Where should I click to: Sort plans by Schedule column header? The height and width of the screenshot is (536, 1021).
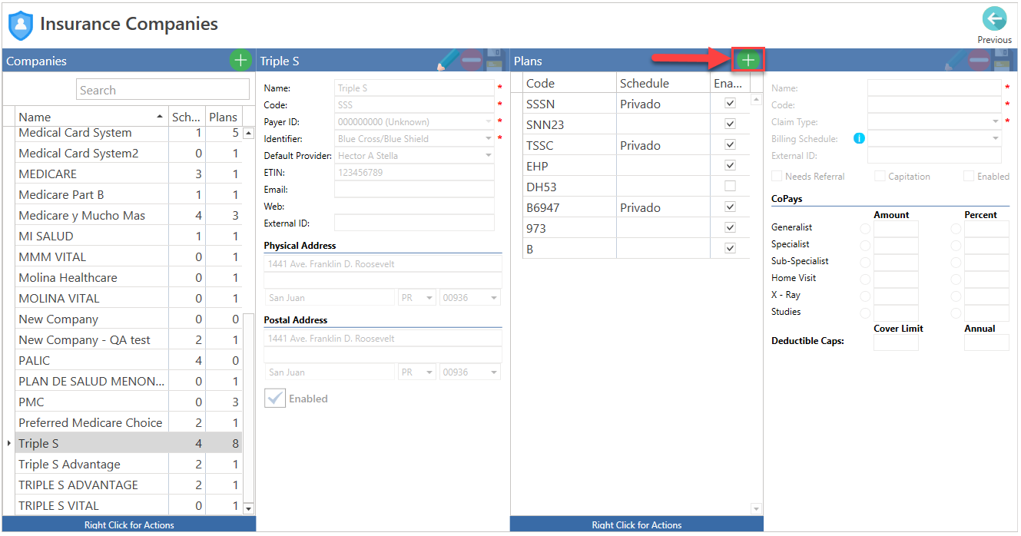663,83
